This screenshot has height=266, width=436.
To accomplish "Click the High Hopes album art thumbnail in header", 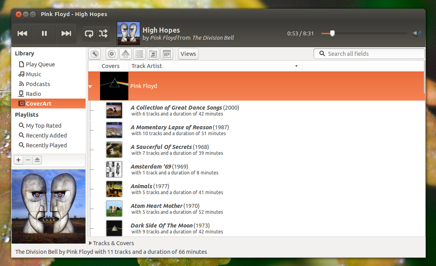I will 128,33.
